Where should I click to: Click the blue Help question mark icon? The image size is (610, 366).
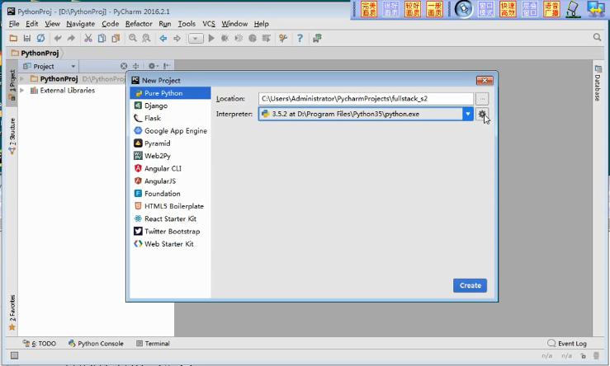300,38
